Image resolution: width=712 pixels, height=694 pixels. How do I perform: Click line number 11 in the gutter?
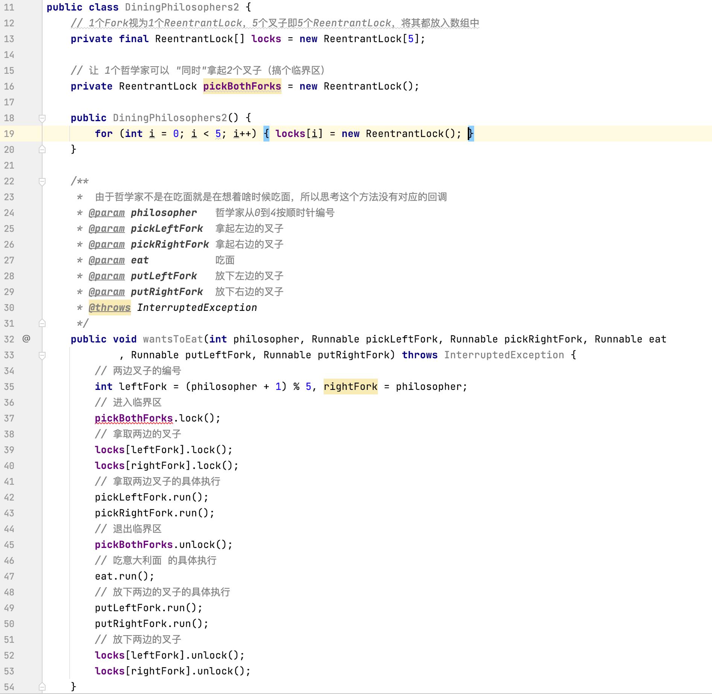click(x=9, y=7)
